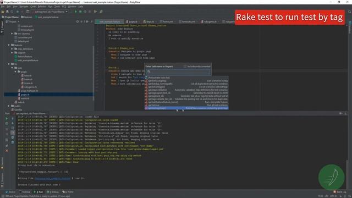Switch to the steps.rb editor tab

pyautogui.click(x=150, y=22)
